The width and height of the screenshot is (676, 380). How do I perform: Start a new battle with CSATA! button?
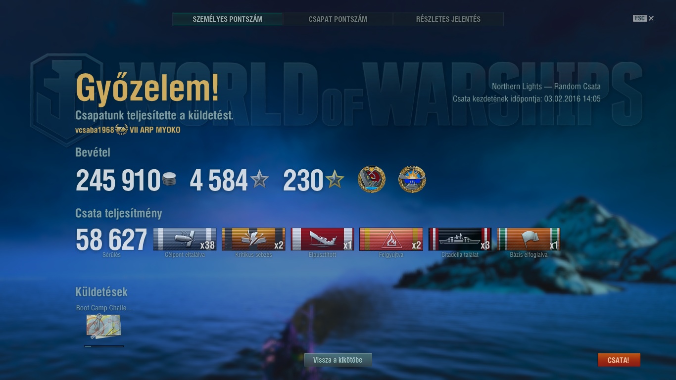[x=619, y=360]
